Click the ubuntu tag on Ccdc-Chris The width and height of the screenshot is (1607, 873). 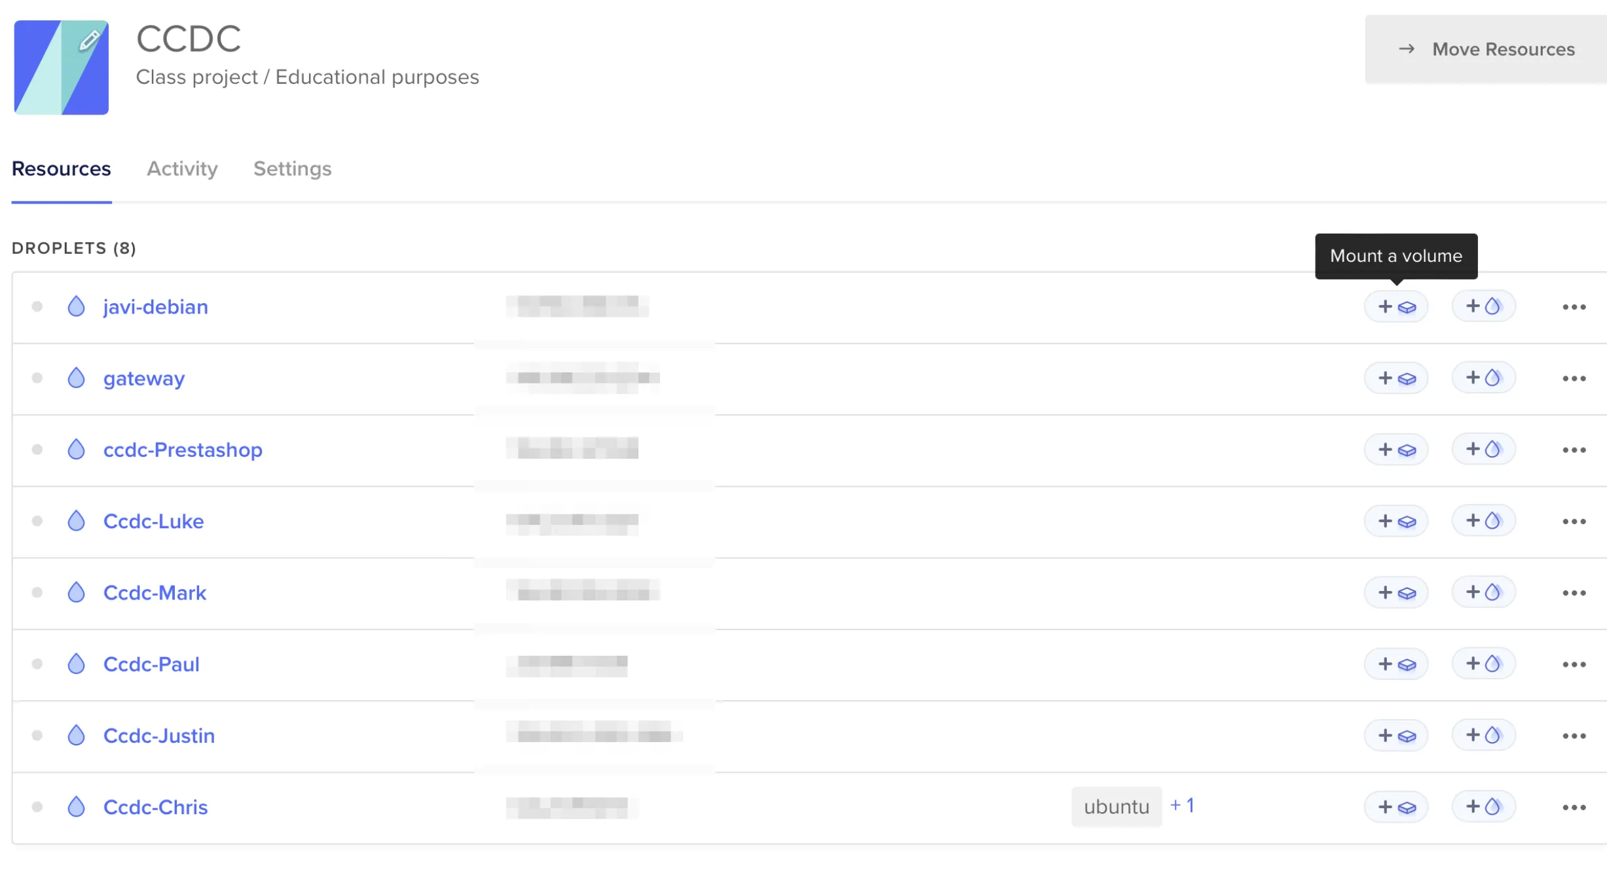(1116, 807)
